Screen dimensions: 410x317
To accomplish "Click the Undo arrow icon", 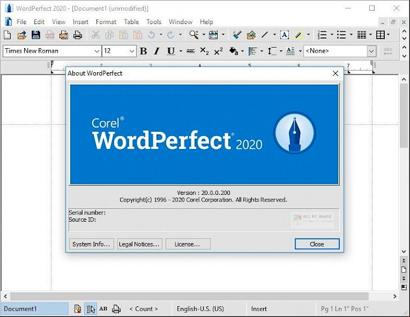I will tap(151, 35).
